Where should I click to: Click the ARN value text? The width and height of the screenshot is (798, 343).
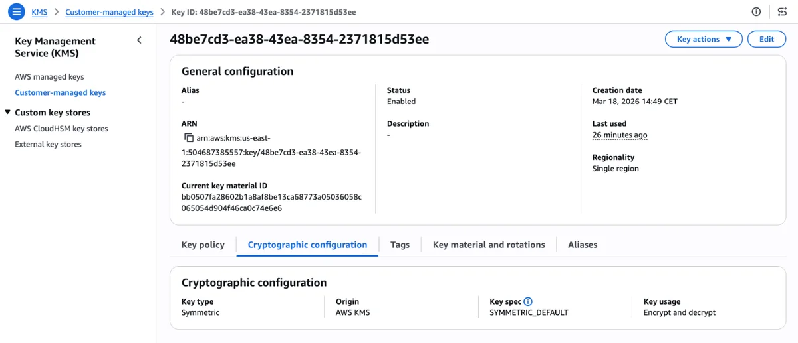coord(271,151)
